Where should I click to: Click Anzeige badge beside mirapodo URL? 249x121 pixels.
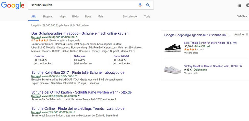[36, 37]
